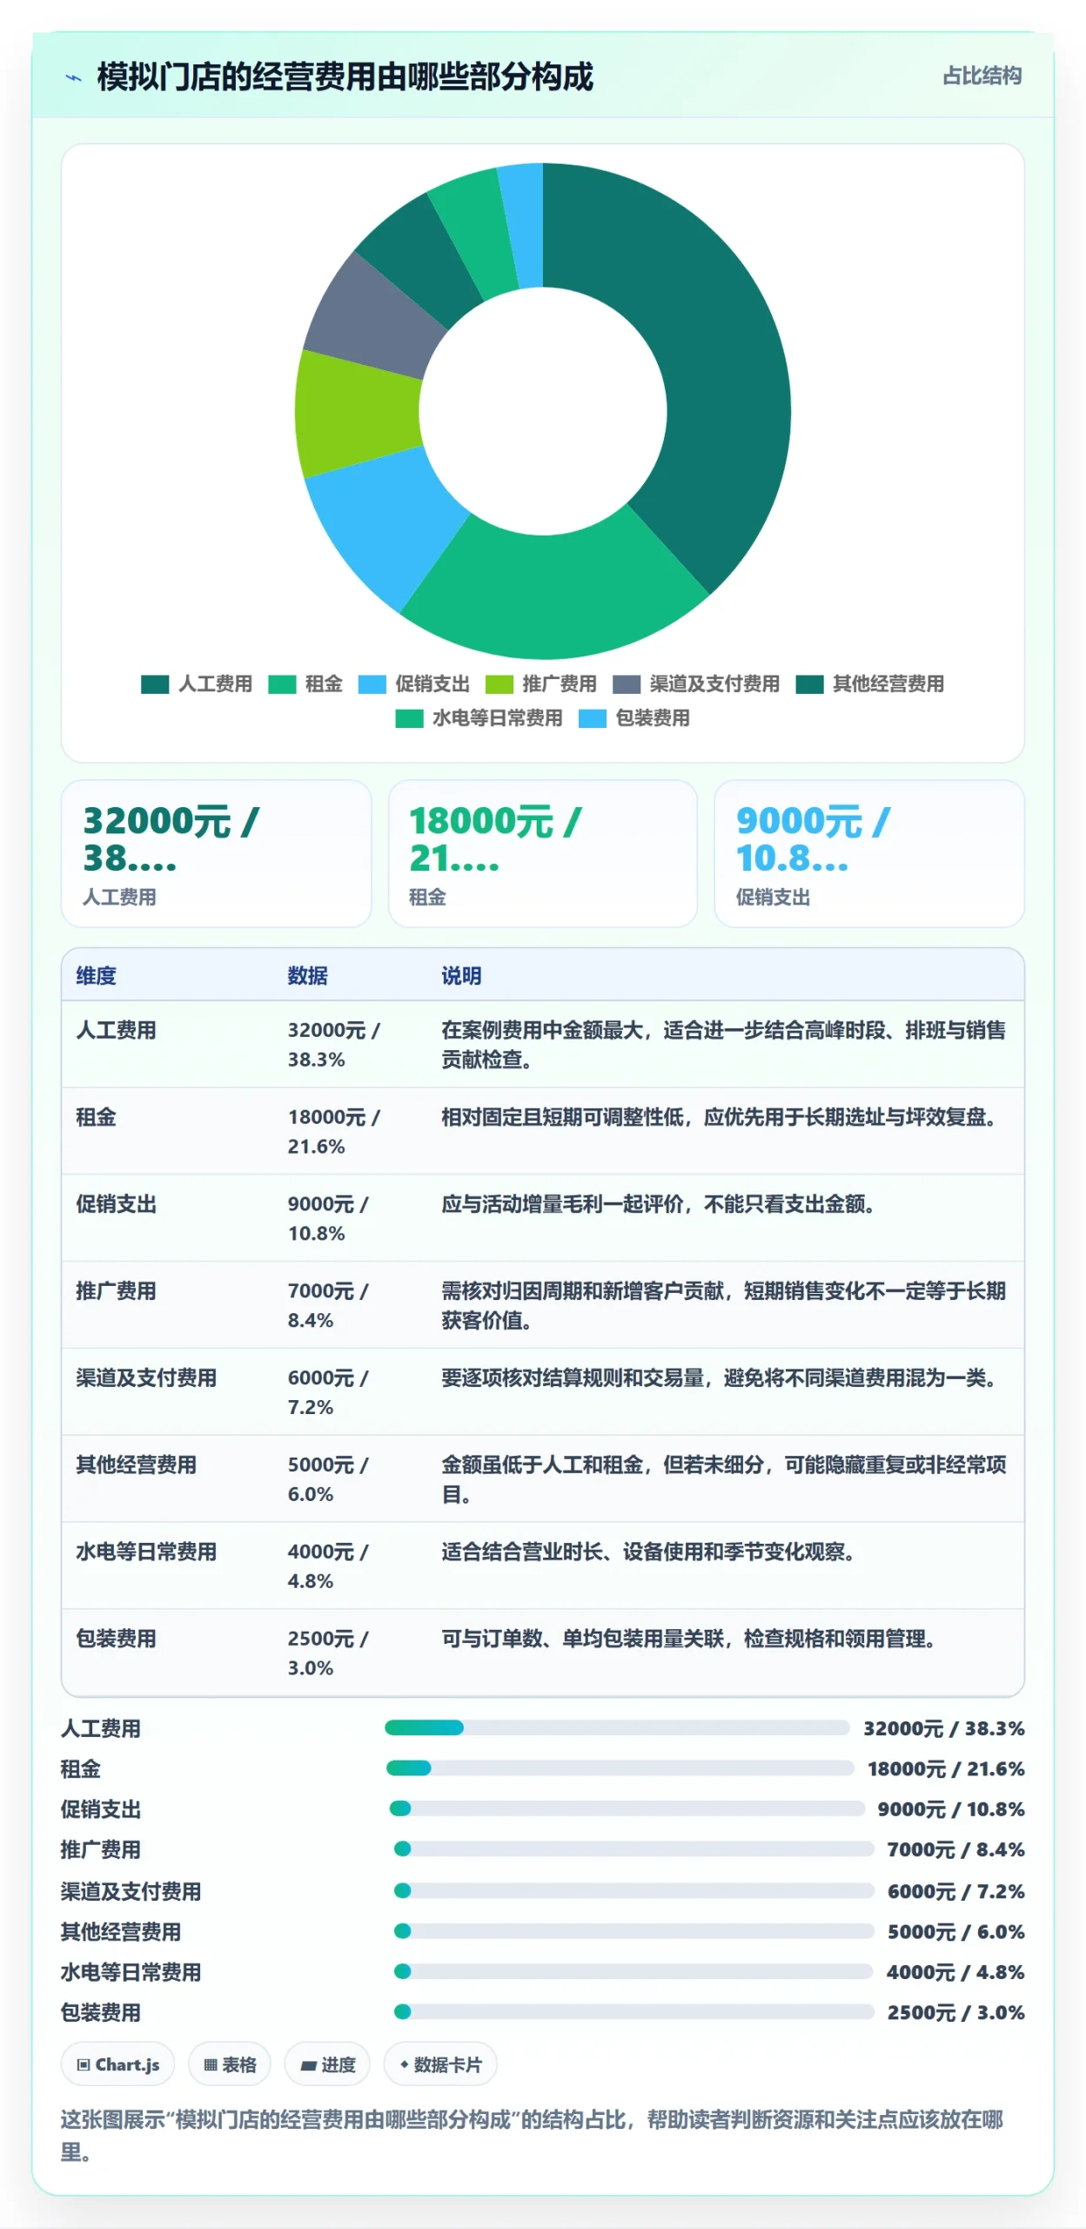
Task: Toggle 租金 legend color box
Action: [x=282, y=684]
